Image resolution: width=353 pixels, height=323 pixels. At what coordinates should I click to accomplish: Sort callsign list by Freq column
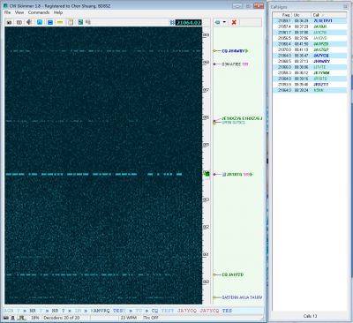coord(282,15)
